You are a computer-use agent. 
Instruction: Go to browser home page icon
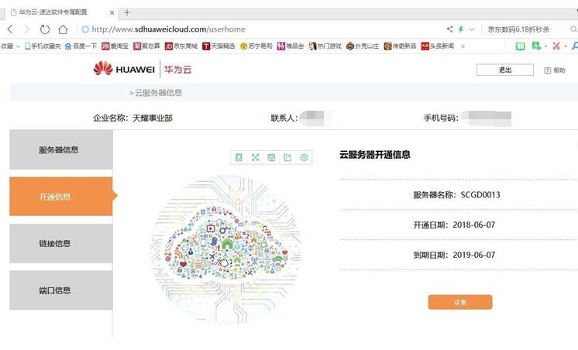pos(63,29)
